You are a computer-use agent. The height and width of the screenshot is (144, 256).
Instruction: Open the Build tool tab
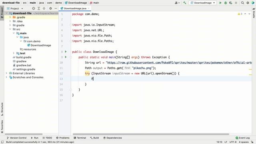tap(94, 138)
